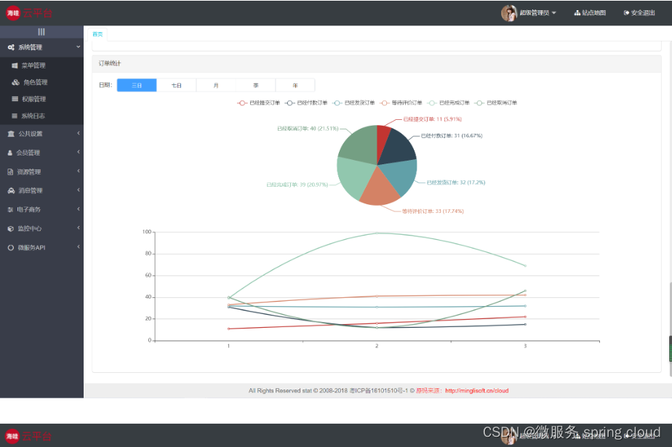
Task: Click the orange 等待评价订单 pie slice
Action: (x=379, y=190)
